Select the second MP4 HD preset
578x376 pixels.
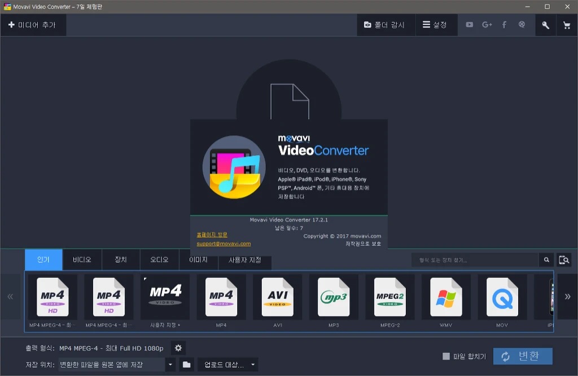click(x=109, y=301)
